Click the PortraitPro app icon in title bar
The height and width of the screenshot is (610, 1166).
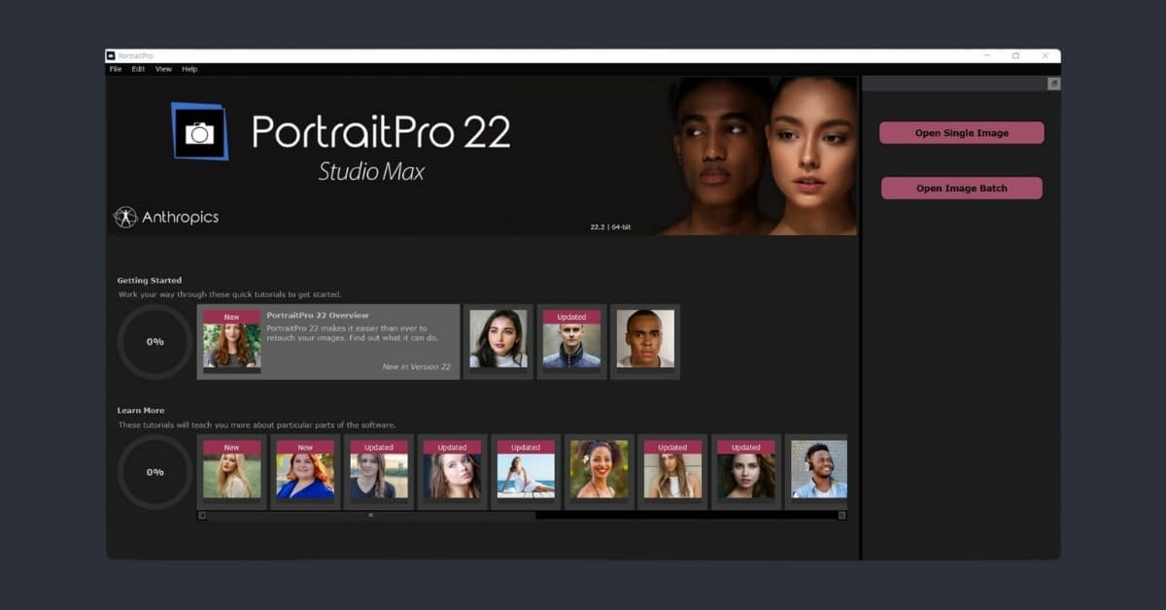[x=111, y=55]
